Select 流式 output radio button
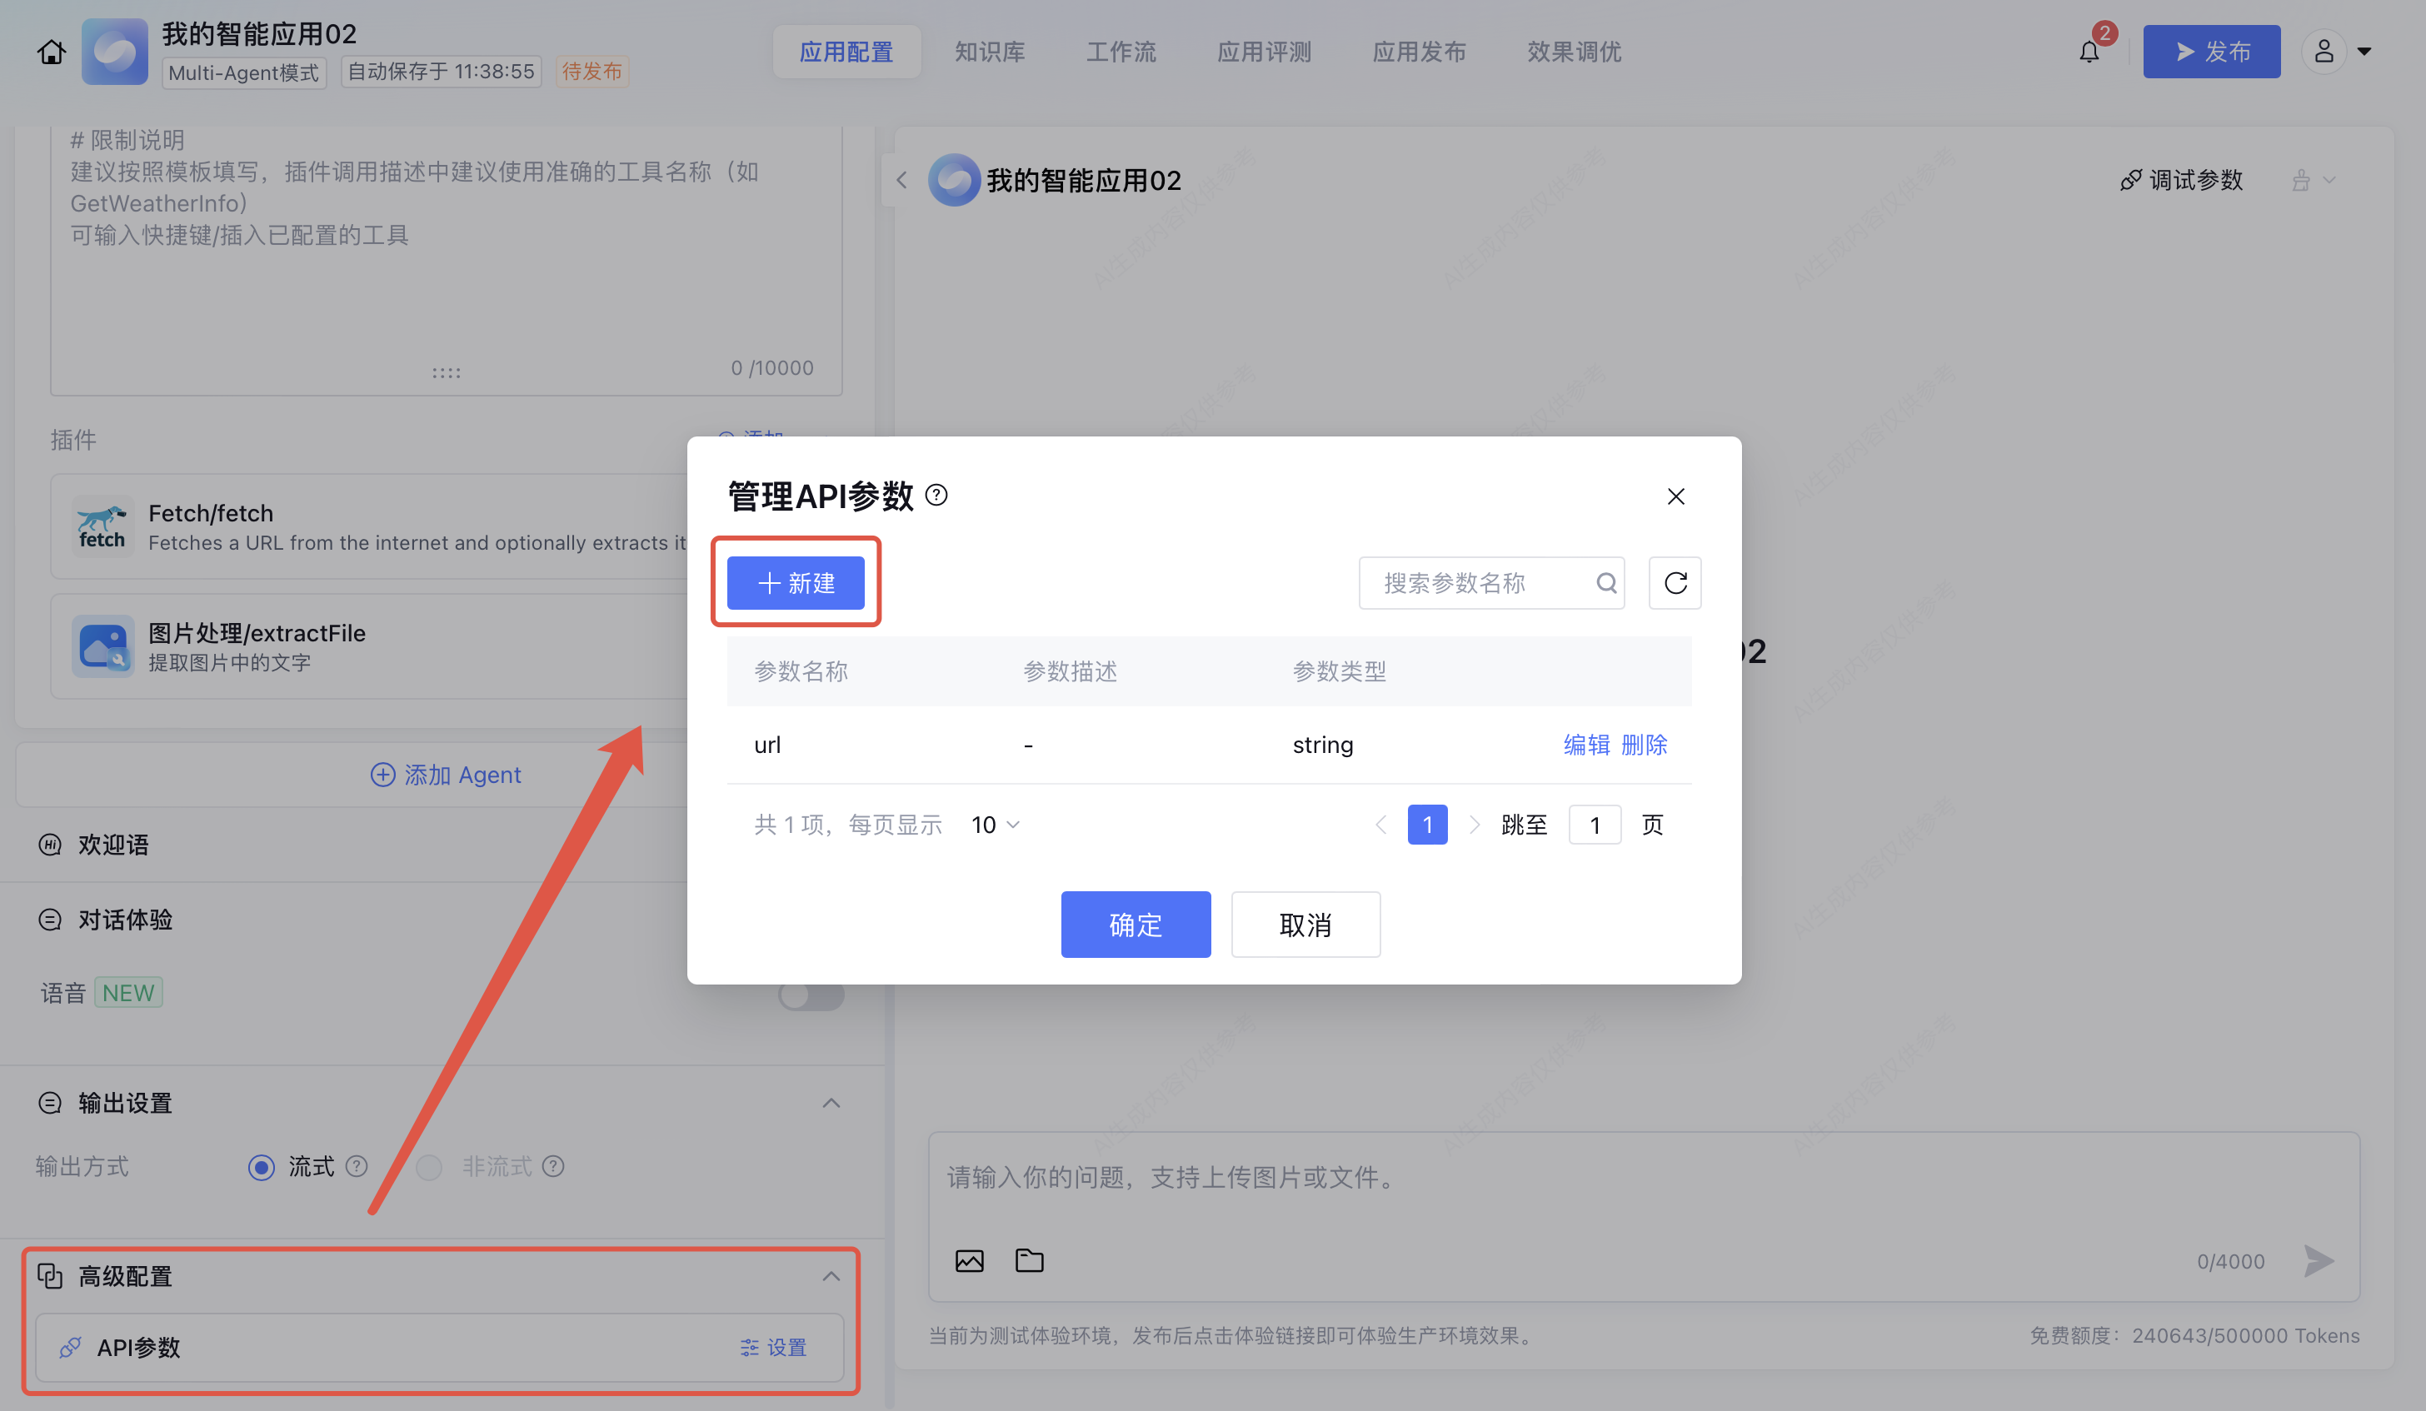The image size is (2426, 1411). tap(261, 1168)
